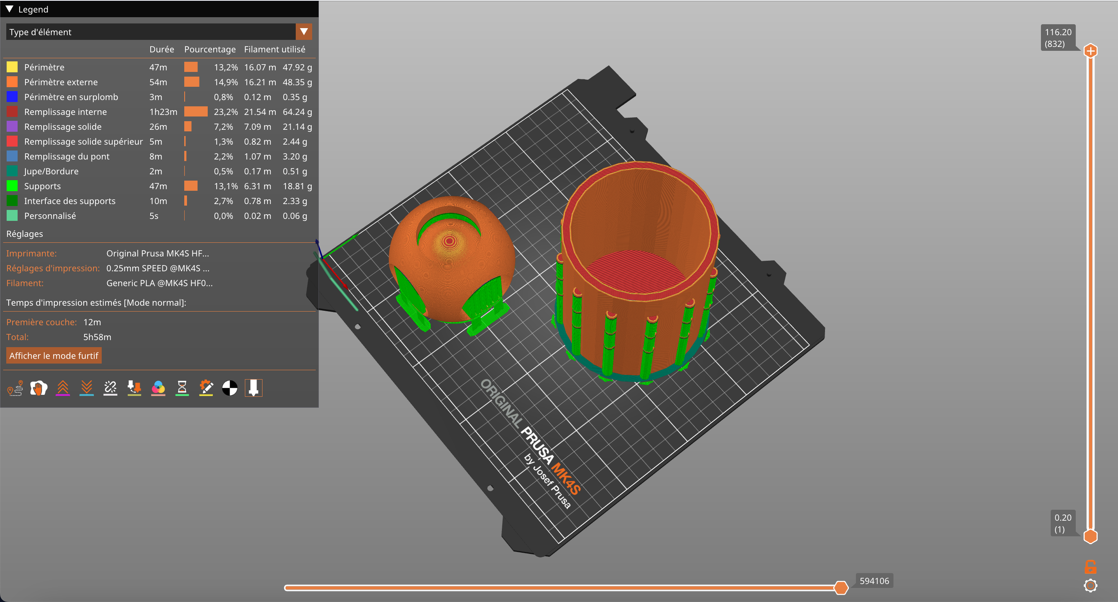Show center of gravity marker icon

(230, 388)
